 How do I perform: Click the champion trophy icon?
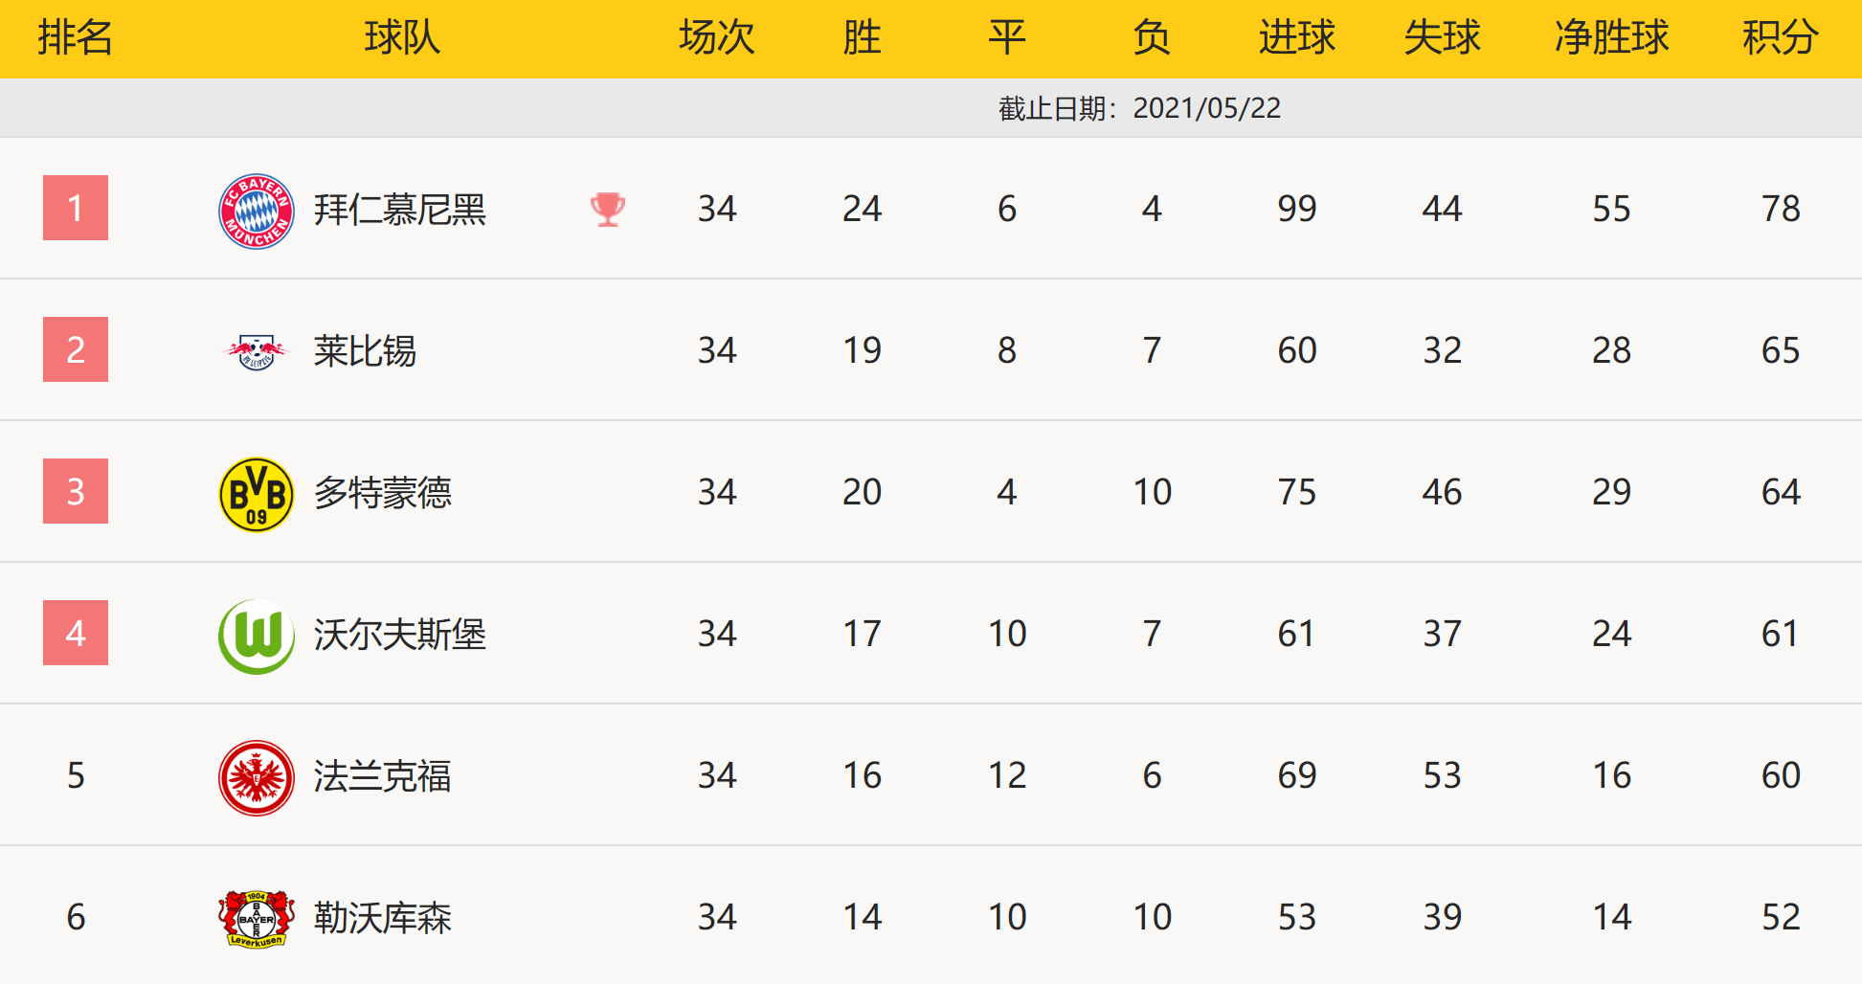608,209
